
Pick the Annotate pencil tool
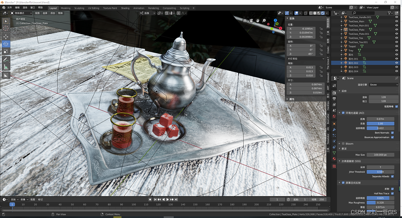pyautogui.click(x=6, y=60)
